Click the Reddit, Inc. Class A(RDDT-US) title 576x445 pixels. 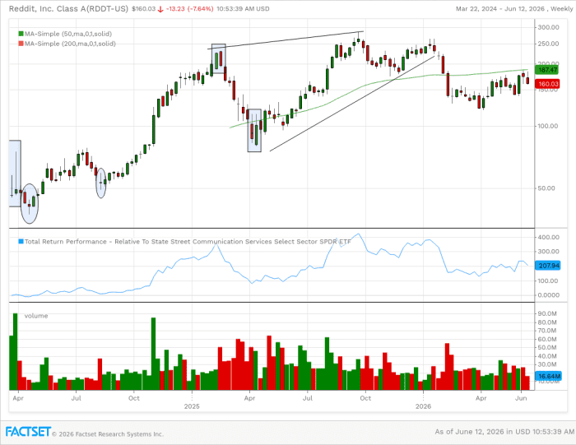pos(68,9)
